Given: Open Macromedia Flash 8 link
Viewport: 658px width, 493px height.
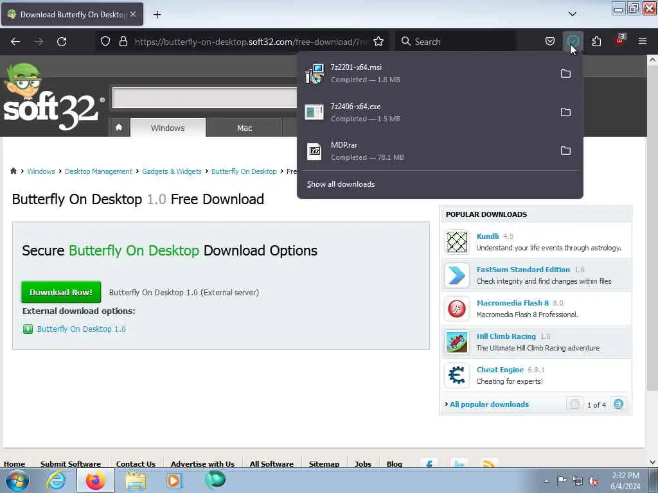Looking at the screenshot, I should click(512, 303).
